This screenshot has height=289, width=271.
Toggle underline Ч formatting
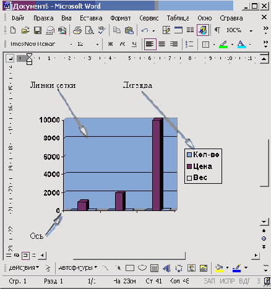pos(134,44)
